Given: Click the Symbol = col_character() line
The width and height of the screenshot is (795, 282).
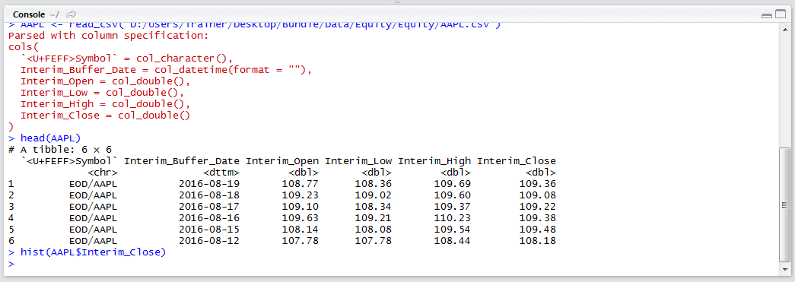Looking at the screenshot, I should (127, 58).
